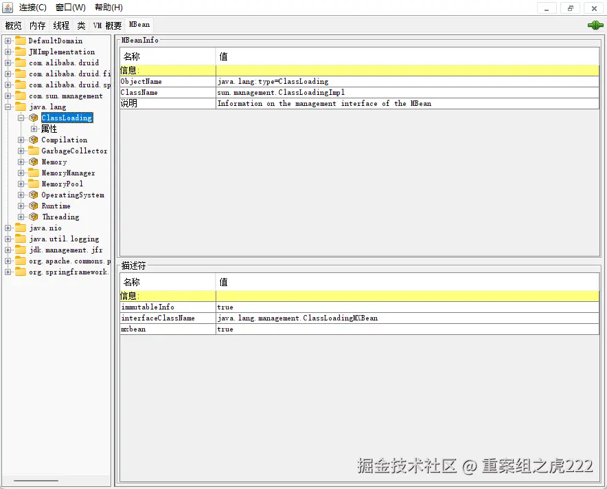Click the Threading MBean icon
This screenshot has width=607, height=489.
34,217
